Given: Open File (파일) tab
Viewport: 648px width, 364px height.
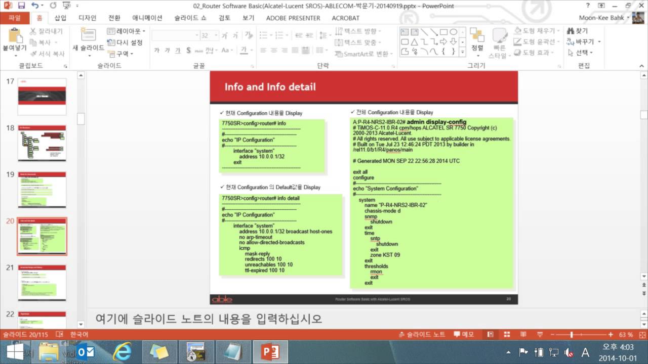Looking at the screenshot, I should [15, 18].
